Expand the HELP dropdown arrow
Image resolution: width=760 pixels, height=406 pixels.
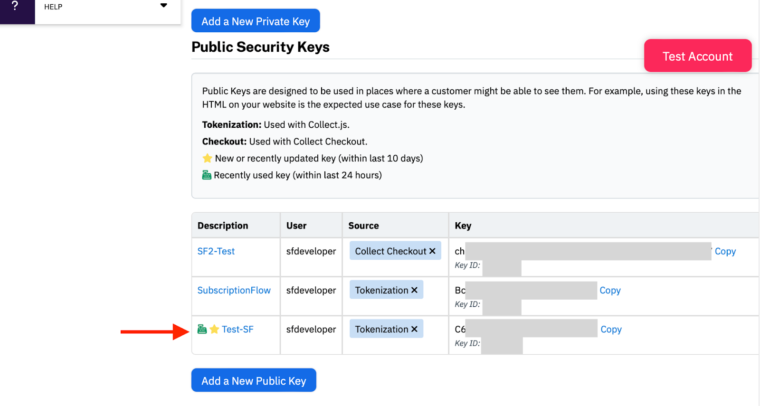click(x=164, y=6)
